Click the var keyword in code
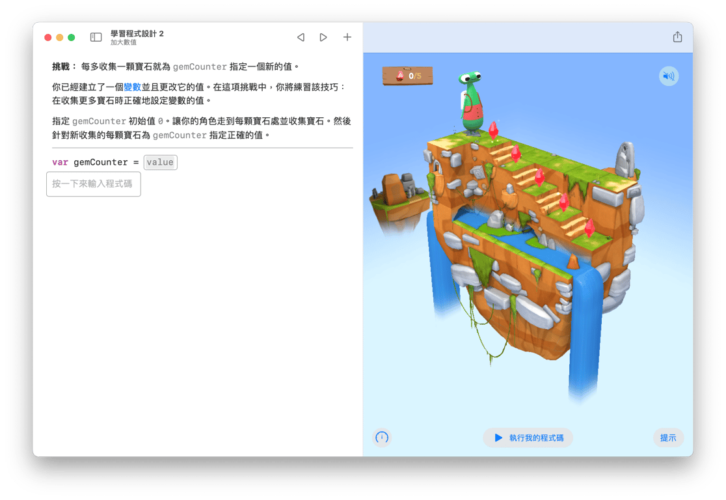Image resolution: width=726 pixels, height=500 pixels. tap(60, 162)
